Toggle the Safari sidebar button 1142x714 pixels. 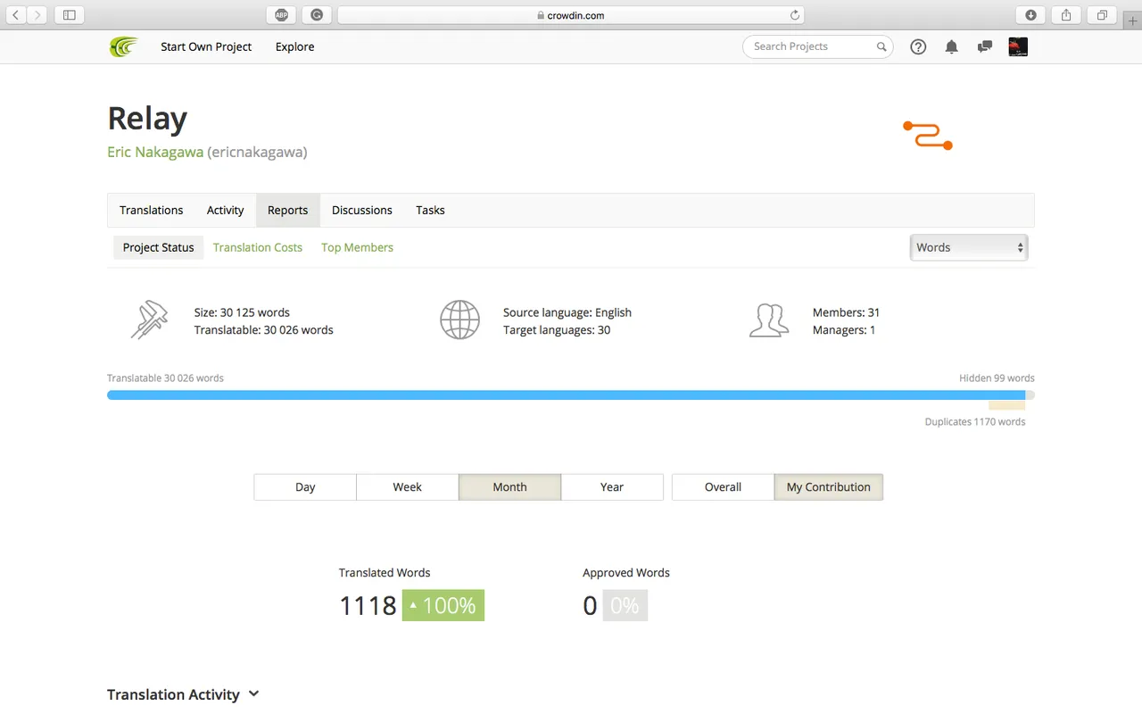[69, 15]
